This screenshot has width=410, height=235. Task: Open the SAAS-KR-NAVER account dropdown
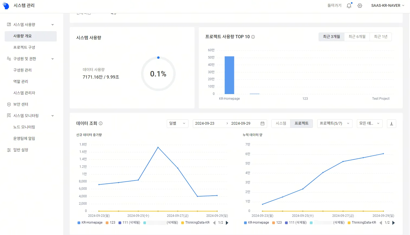point(388,6)
